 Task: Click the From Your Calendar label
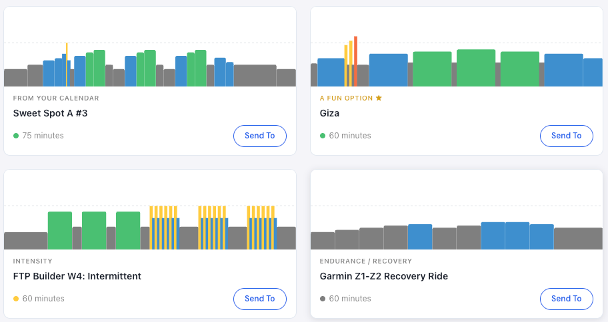tap(56, 98)
